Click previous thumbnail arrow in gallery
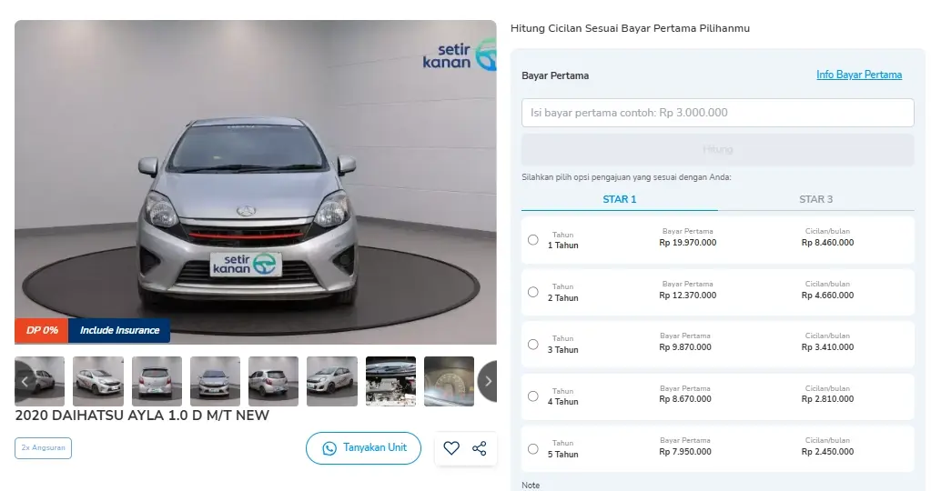The width and height of the screenshot is (931, 491). [25, 381]
